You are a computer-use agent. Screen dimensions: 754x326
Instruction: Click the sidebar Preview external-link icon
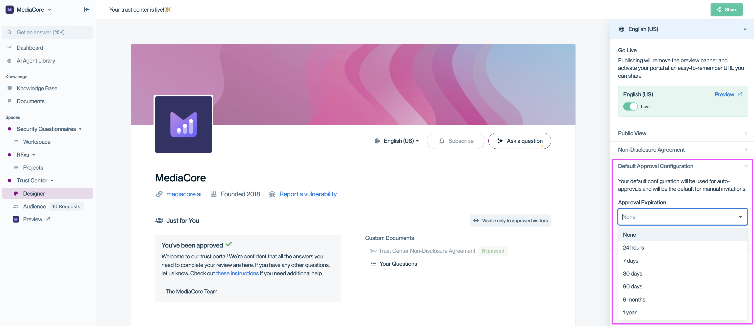click(x=48, y=219)
